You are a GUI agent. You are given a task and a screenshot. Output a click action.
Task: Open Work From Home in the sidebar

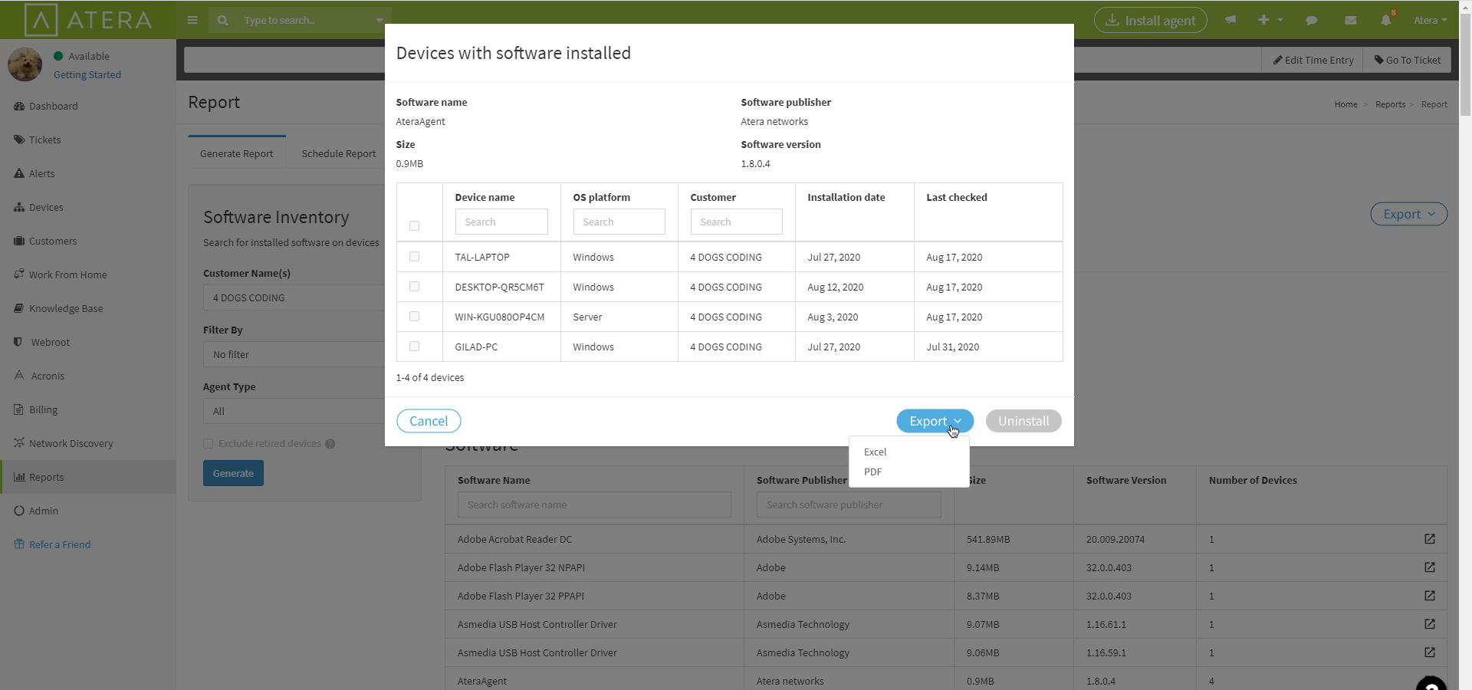[67, 274]
